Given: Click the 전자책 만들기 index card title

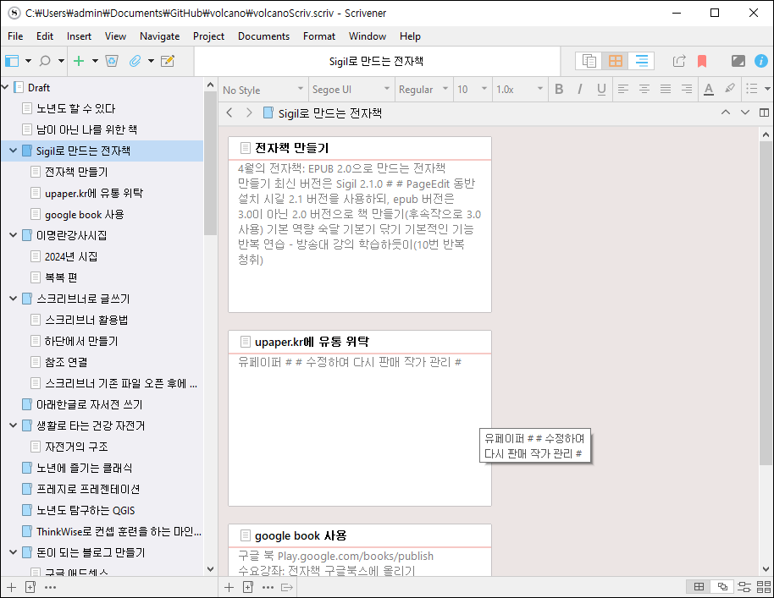Looking at the screenshot, I should click(x=291, y=148).
